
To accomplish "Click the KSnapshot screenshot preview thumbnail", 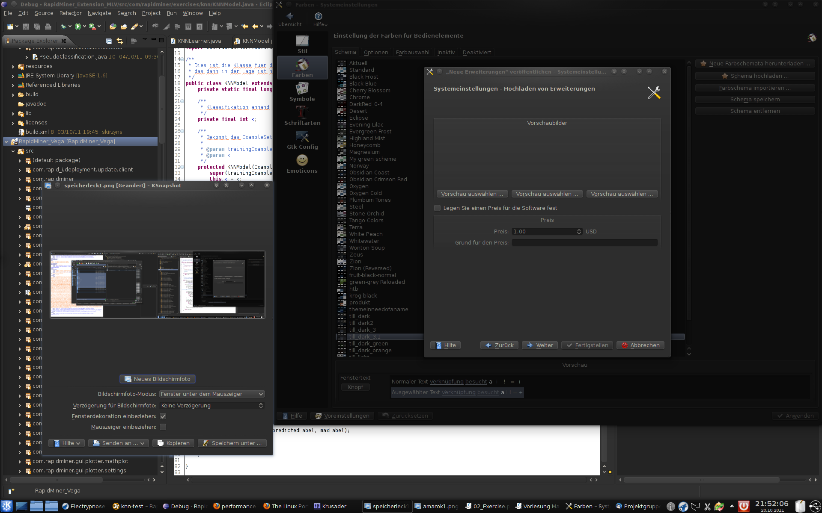I will (x=158, y=285).
